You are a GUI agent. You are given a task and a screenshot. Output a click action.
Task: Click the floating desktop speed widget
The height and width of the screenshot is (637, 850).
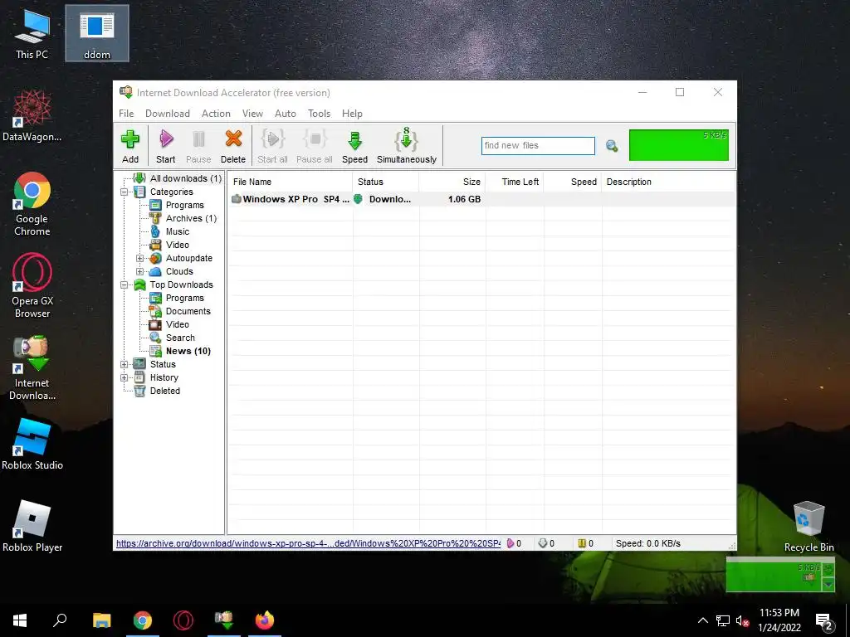[x=780, y=576]
